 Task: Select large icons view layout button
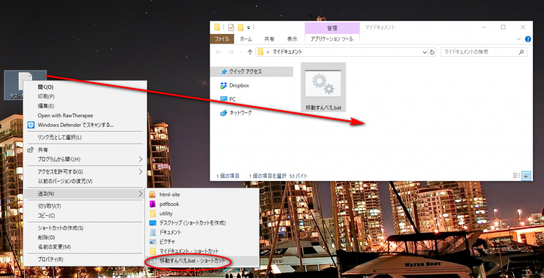(526, 176)
